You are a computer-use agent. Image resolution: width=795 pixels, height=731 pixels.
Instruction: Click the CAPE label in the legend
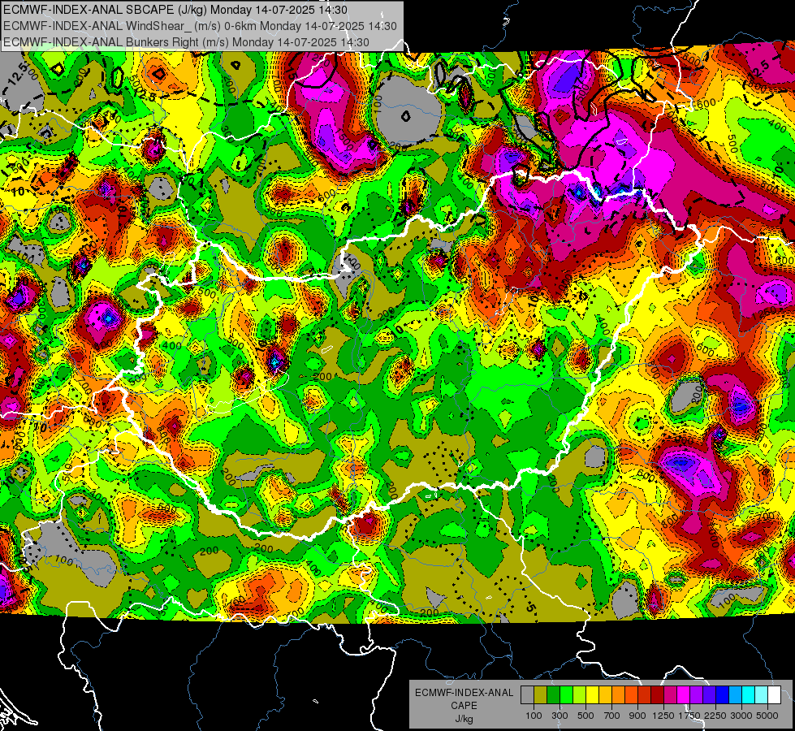pyautogui.click(x=464, y=706)
